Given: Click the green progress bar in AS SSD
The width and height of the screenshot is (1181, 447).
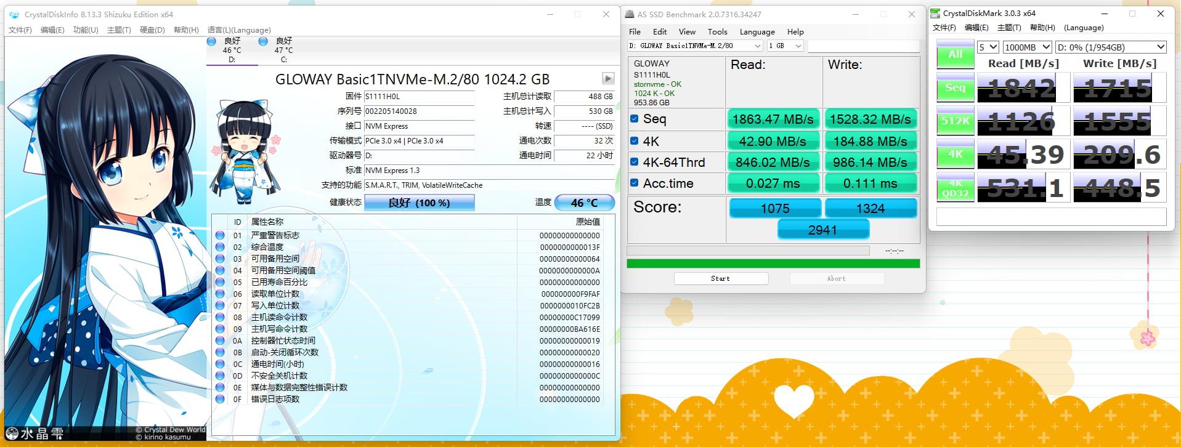Looking at the screenshot, I should point(773,264).
